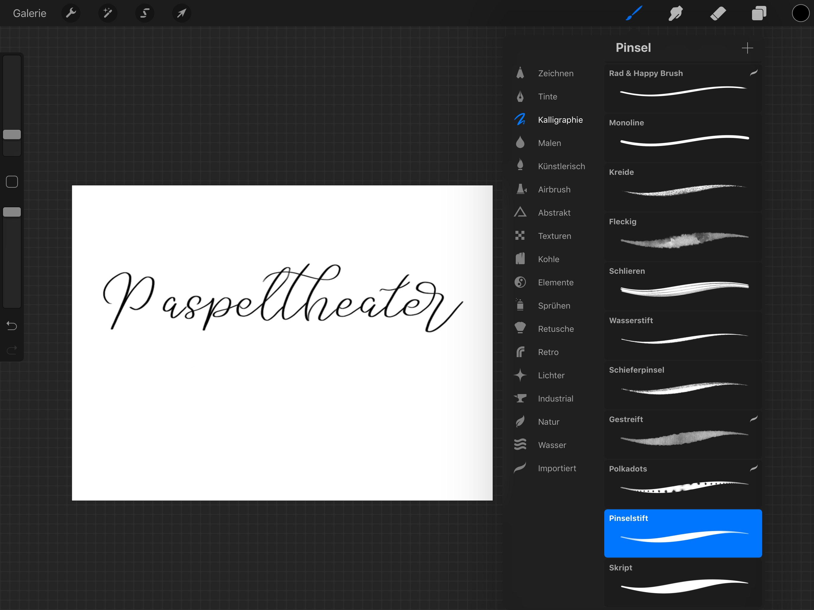
Task: Select the Skript brush
Action: click(683, 582)
